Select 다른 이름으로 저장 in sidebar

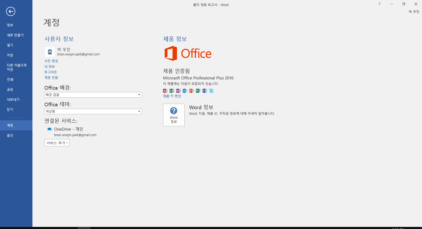(16, 67)
